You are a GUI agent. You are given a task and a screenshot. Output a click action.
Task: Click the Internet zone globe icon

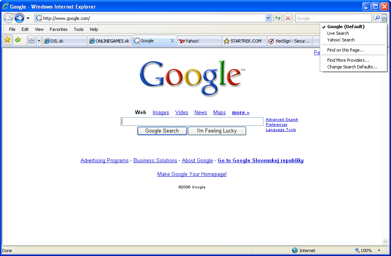[295, 250]
